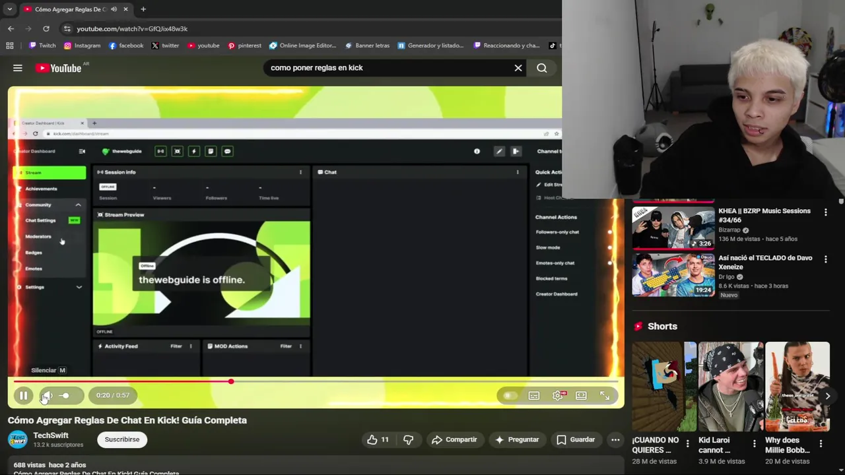Screen dimensions: 845x475
Task: Open menu for Why does Millie short
Action: click(821, 444)
